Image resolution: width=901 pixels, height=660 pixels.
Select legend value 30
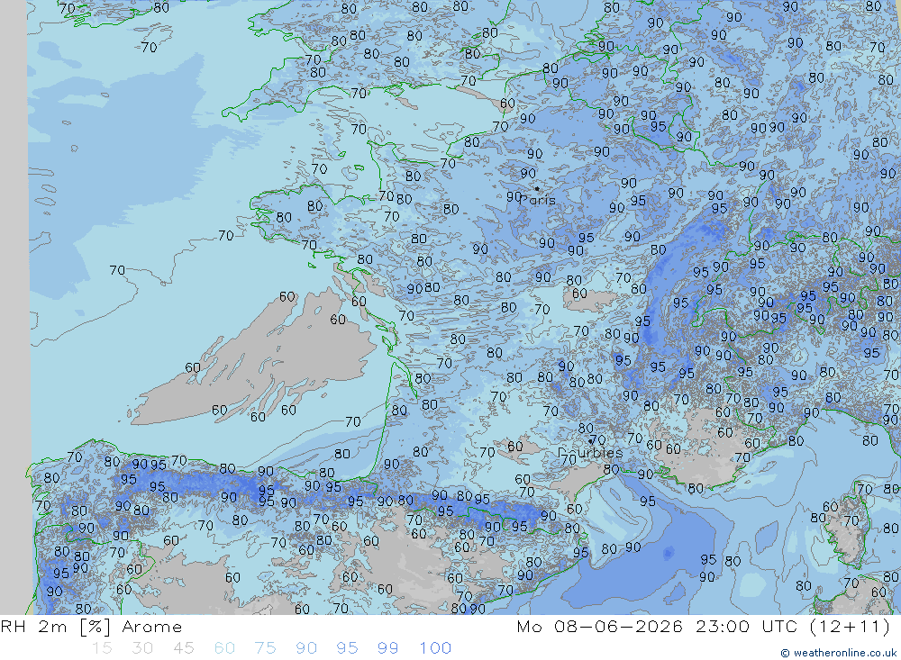142,648
